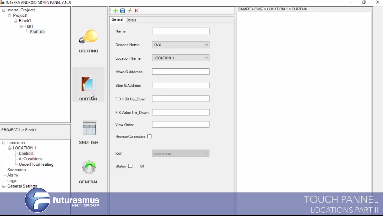Open the Devices Name dropdown
This screenshot has height=216, width=383.
pos(180,45)
